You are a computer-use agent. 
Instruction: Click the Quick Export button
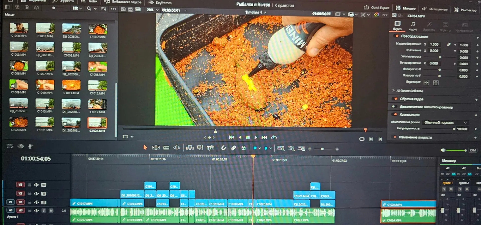pos(377,8)
